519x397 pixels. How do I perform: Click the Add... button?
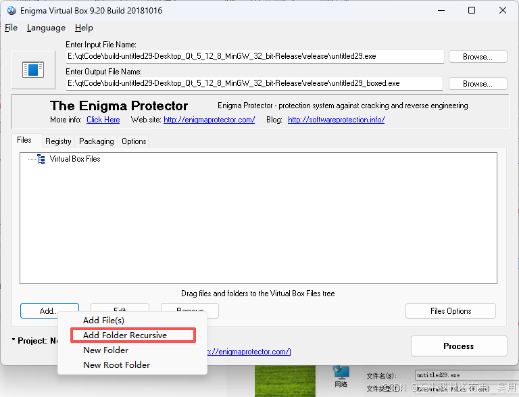[x=49, y=310]
